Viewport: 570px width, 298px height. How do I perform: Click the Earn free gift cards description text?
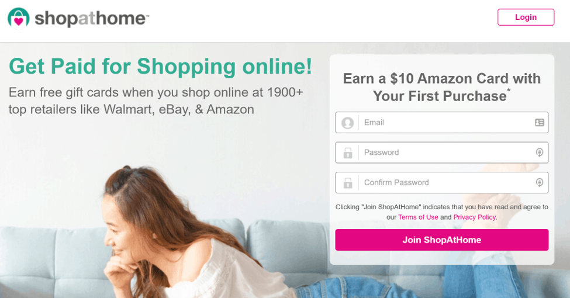tap(156, 101)
